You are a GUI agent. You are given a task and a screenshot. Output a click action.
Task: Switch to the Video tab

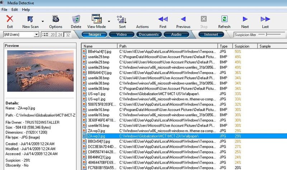[121, 34]
